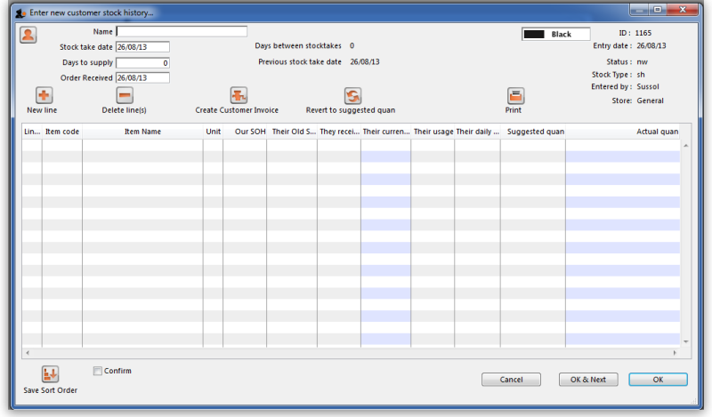This screenshot has height=417, width=712.
Task: Sort by Item Name column header
Action: 142,132
